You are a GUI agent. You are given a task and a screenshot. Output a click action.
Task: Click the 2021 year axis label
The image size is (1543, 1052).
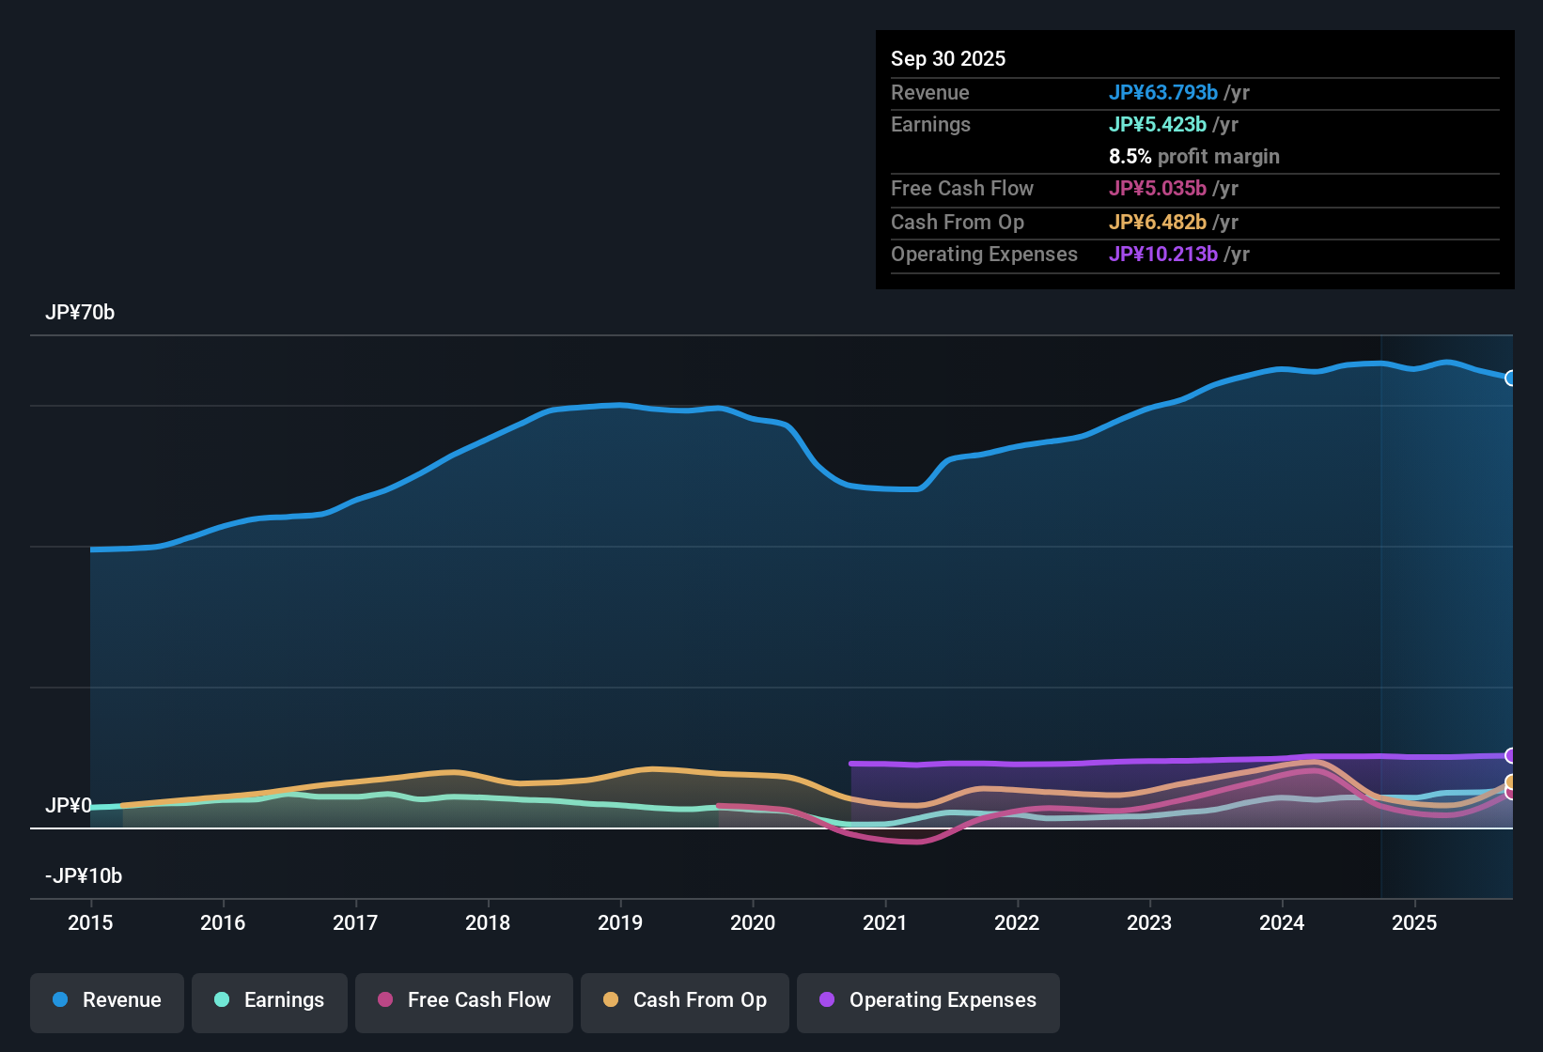[x=885, y=923]
